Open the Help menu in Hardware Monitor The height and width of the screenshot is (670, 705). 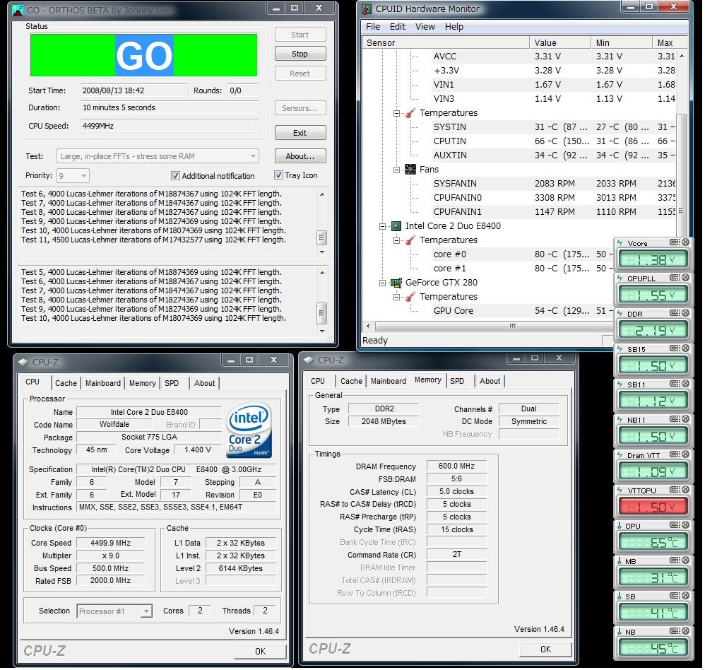[x=454, y=27]
